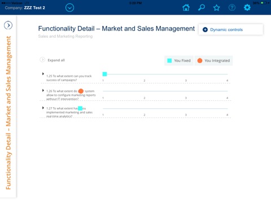Click the Expand all label
Image resolution: width=271 pixels, height=203 pixels.
56,60
